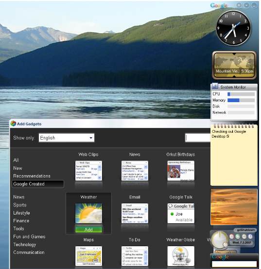Click the CPU usage bar
This screenshot has width=261, height=269.
tap(241, 94)
